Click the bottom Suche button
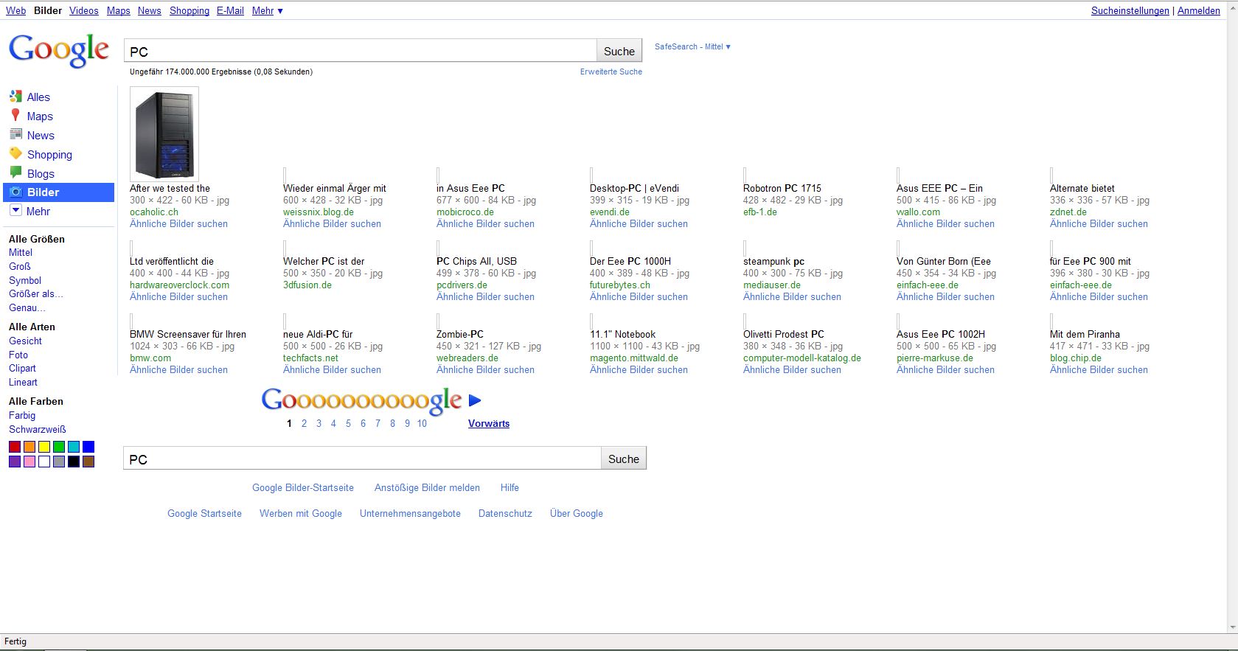1238x651 pixels. [623, 459]
